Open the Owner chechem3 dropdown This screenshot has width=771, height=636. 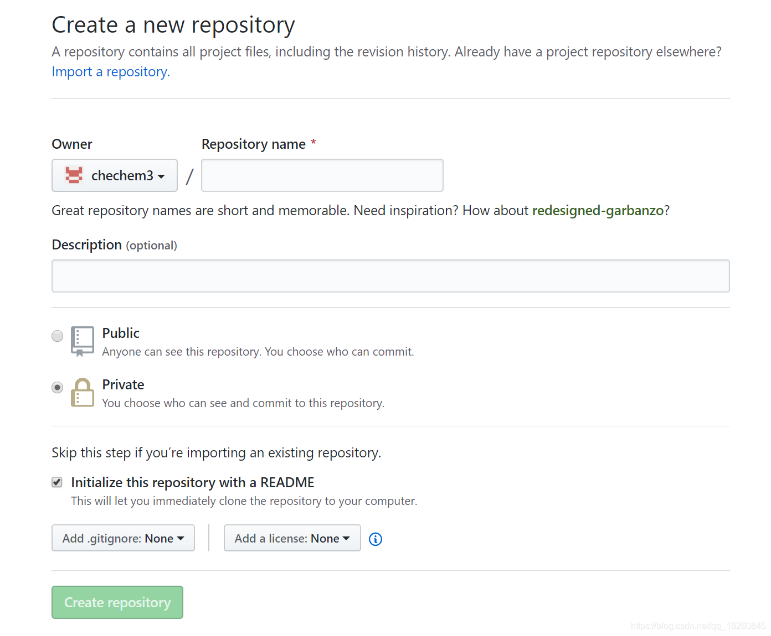click(115, 175)
